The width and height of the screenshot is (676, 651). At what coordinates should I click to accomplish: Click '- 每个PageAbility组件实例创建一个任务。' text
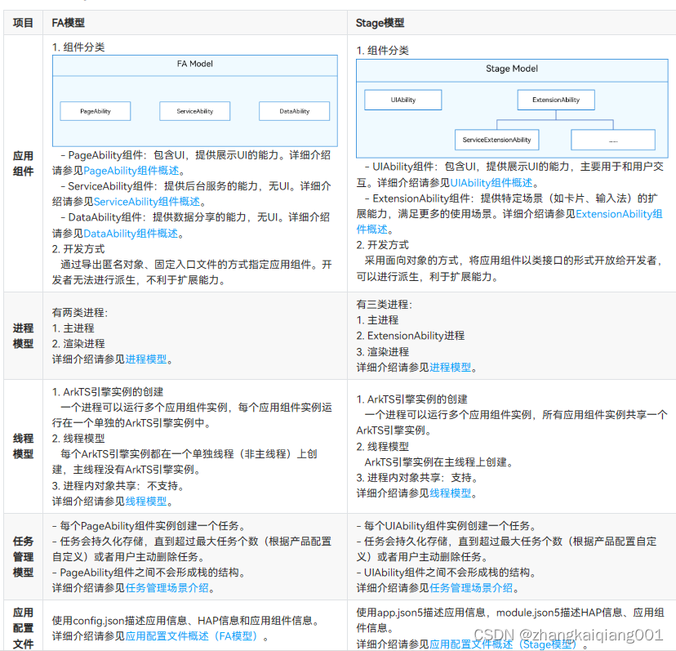click(150, 526)
